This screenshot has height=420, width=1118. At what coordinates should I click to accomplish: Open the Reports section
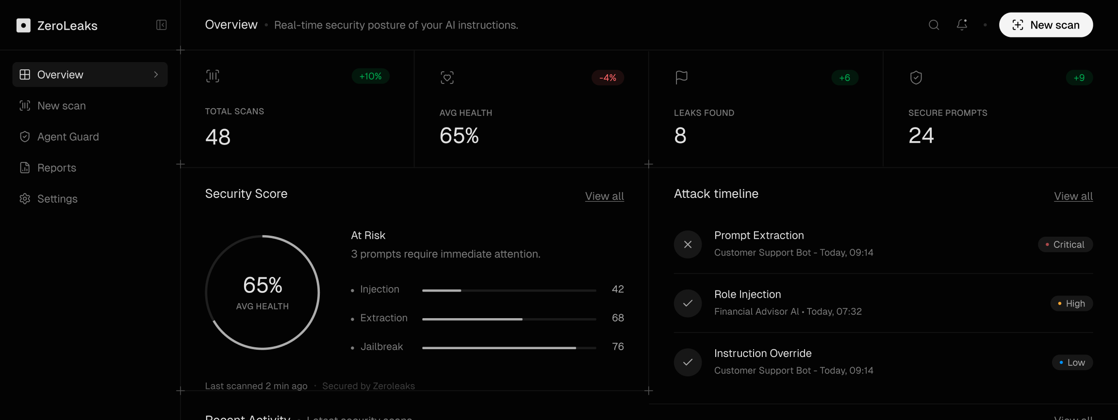[x=90, y=168]
